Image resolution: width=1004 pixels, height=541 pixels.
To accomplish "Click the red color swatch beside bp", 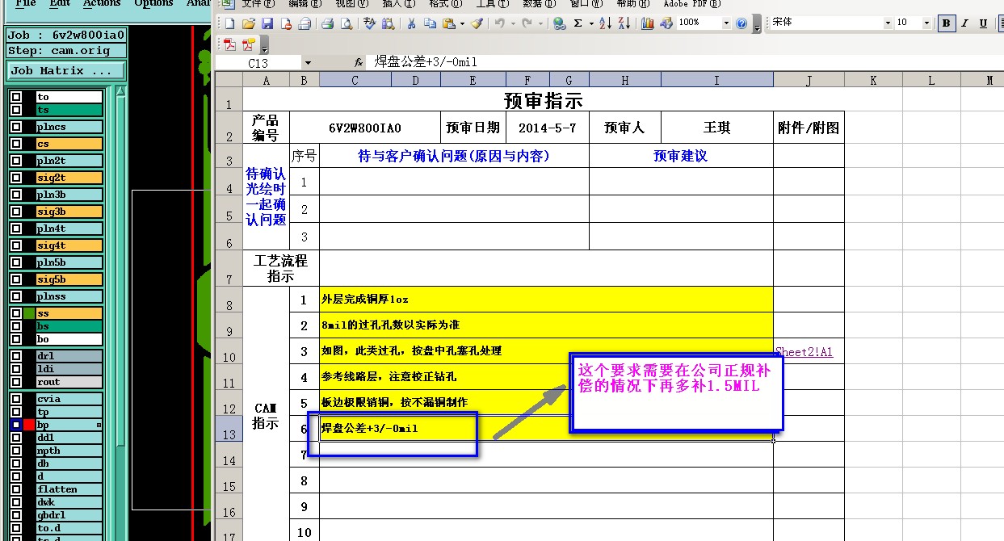I will pyautogui.click(x=29, y=425).
